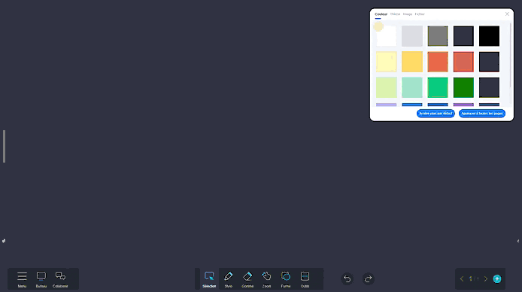
Task: Go to the next page arrow
Action: click(486, 278)
